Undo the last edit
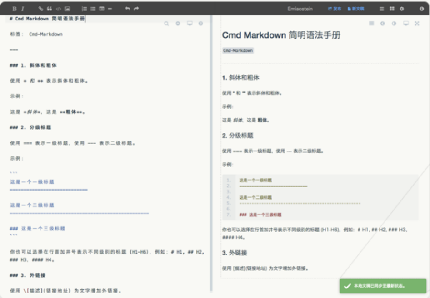 coord(128,9)
